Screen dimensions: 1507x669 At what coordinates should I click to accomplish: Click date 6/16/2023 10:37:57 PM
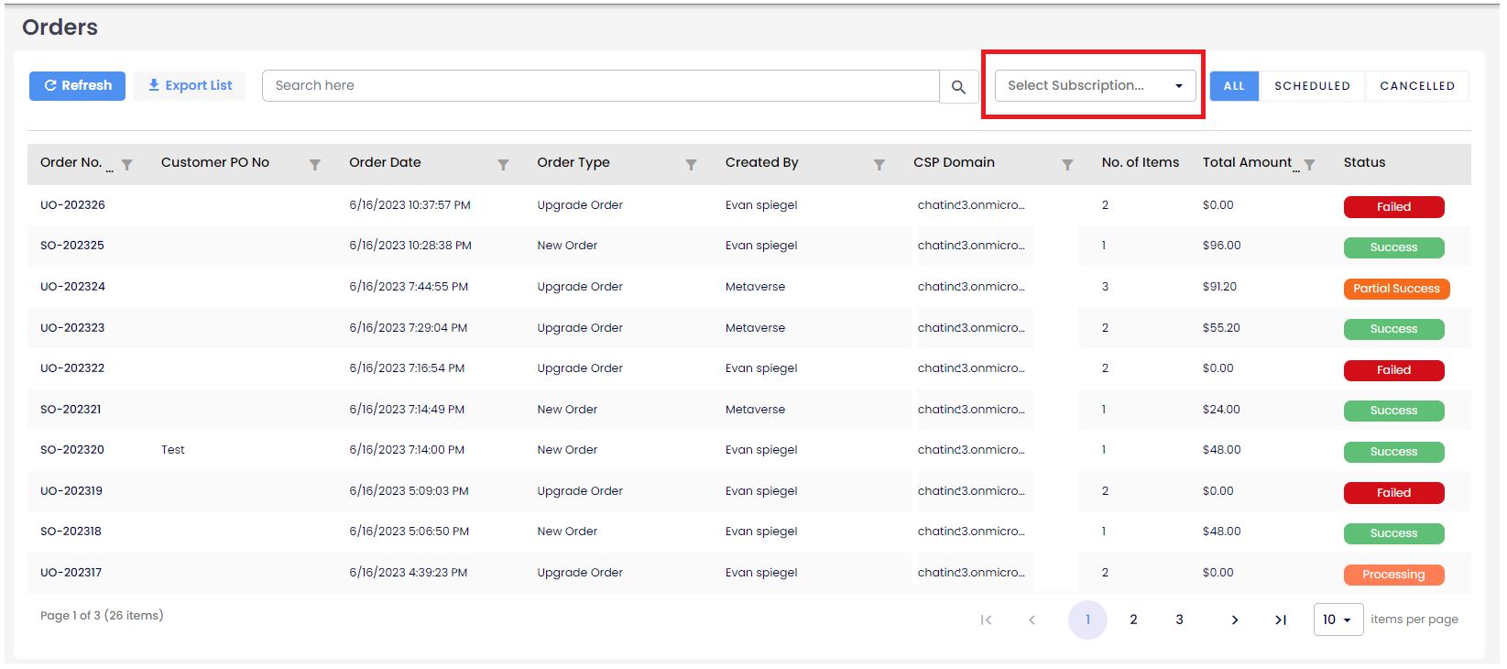click(x=410, y=205)
